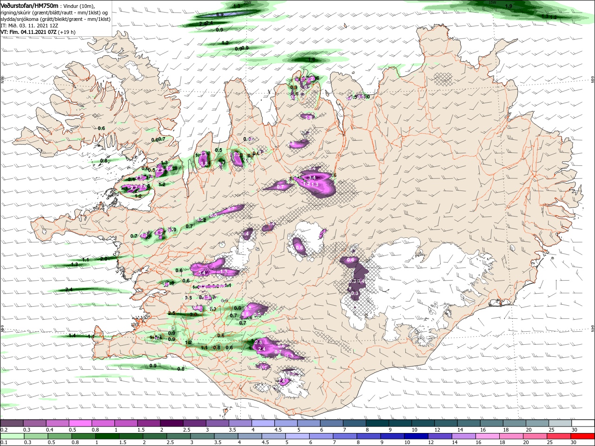595x446 pixels.
Task: Click the 1.9 rain value offshore at top right
Action: coord(509,6)
